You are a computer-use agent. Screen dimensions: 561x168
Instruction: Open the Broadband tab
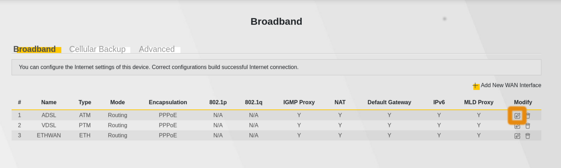click(x=34, y=49)
